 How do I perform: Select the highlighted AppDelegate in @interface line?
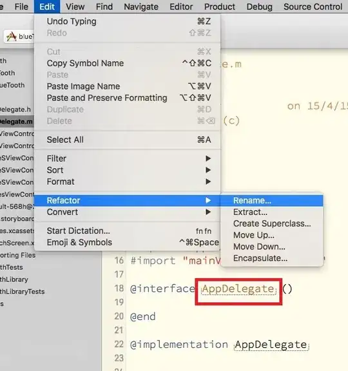(238, 289)
